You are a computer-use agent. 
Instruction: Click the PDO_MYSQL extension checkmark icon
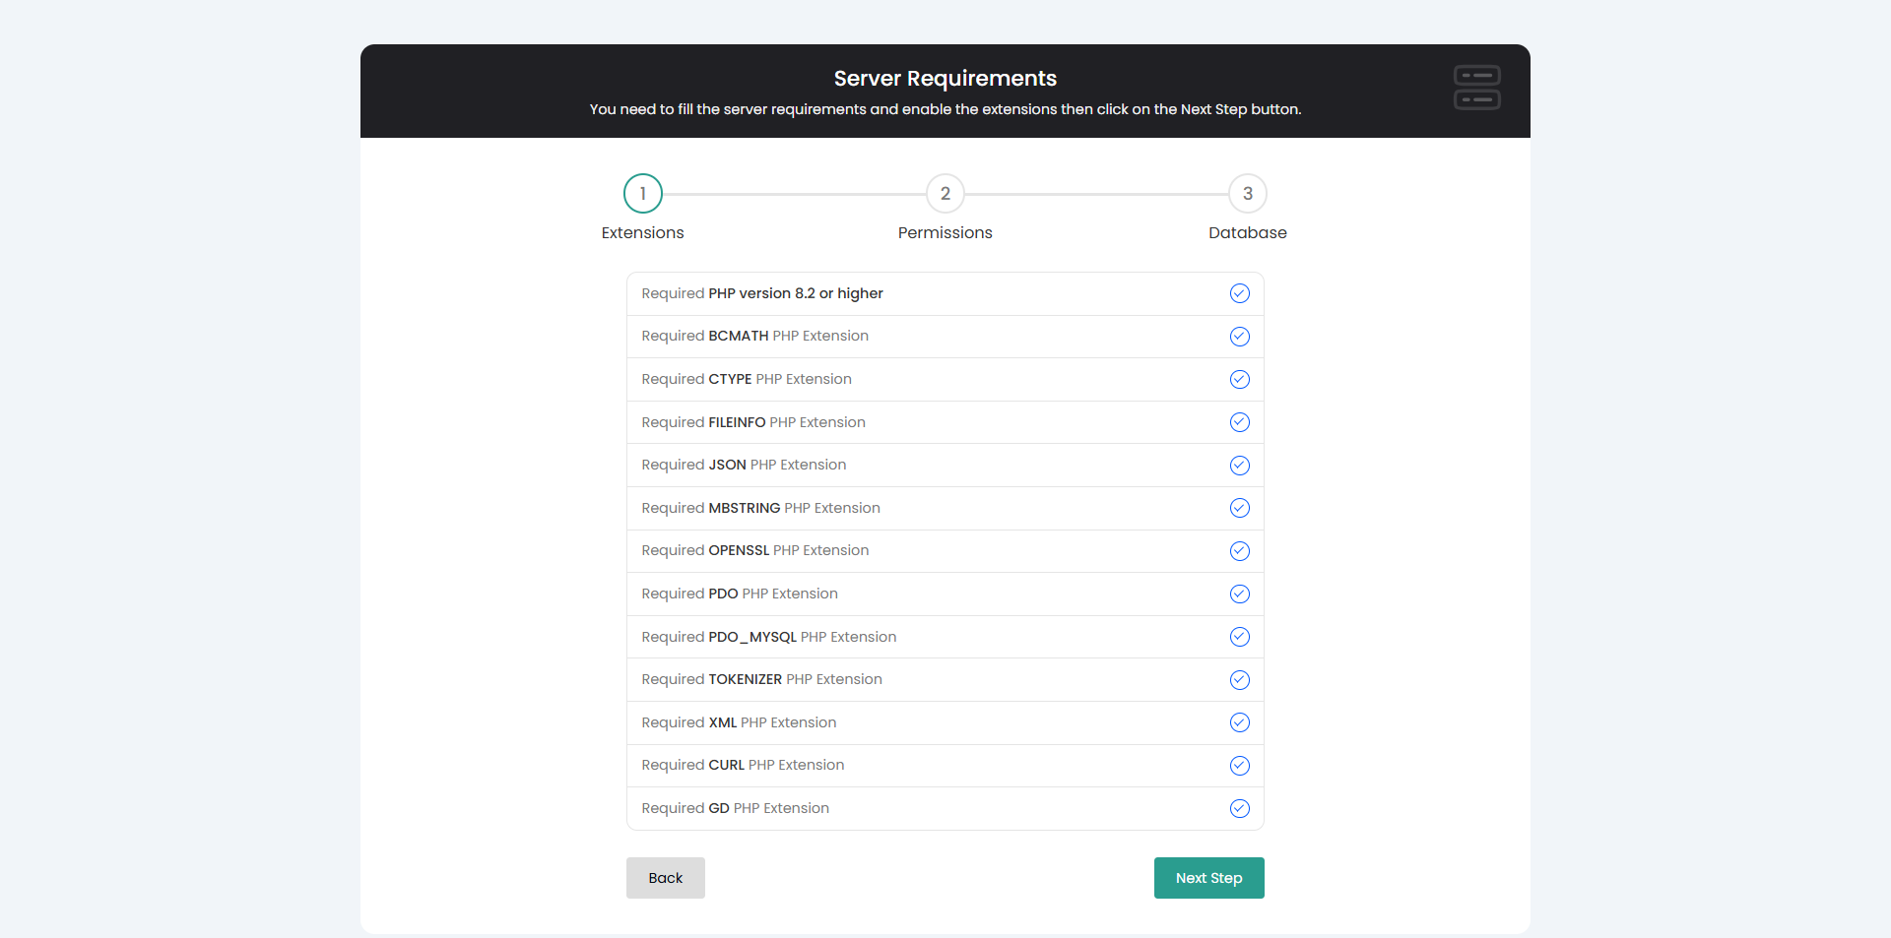1240,637
